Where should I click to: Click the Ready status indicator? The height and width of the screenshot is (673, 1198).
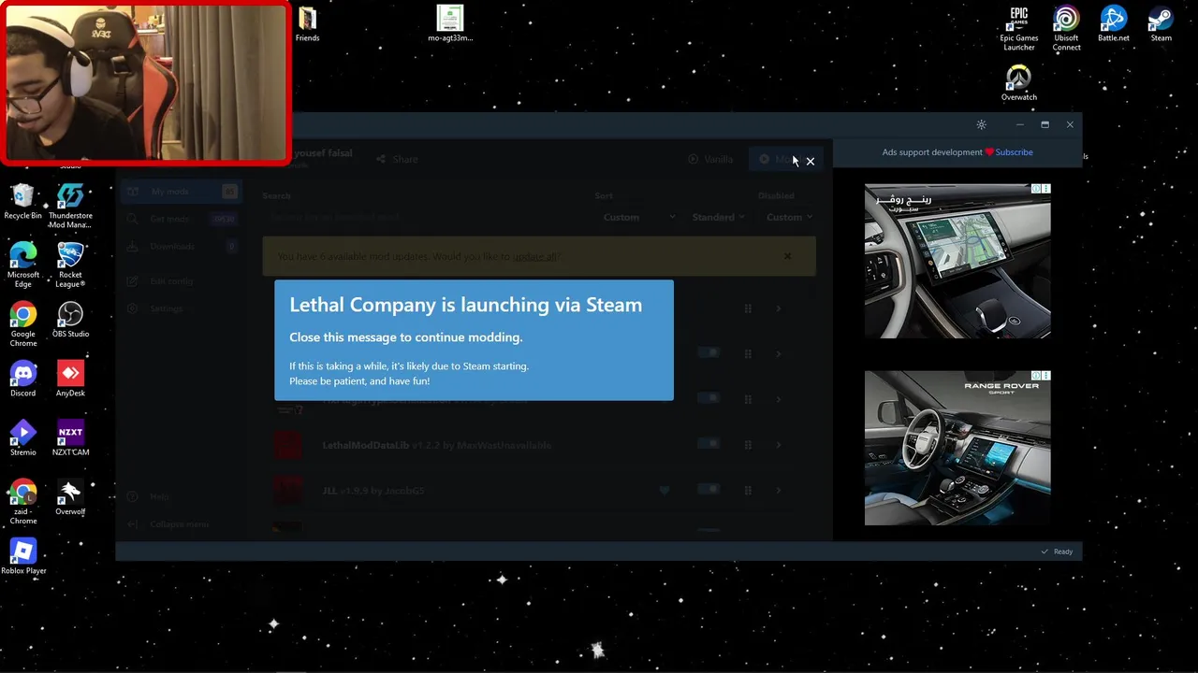point(1057,551)
